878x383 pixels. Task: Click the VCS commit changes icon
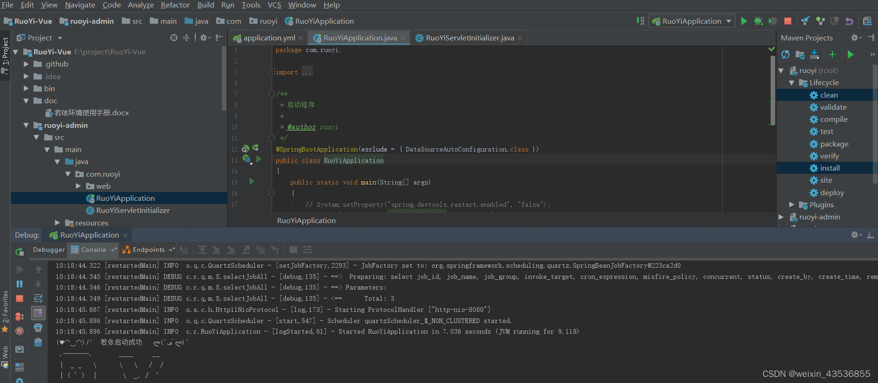(820, 21)
